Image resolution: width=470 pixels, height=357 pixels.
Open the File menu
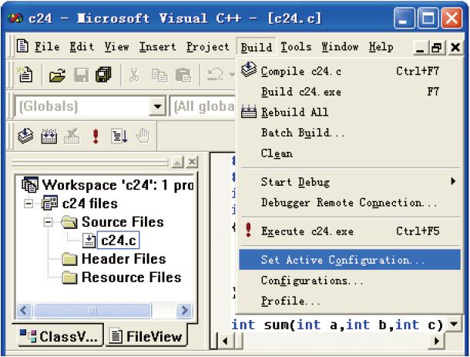(47, 47)
